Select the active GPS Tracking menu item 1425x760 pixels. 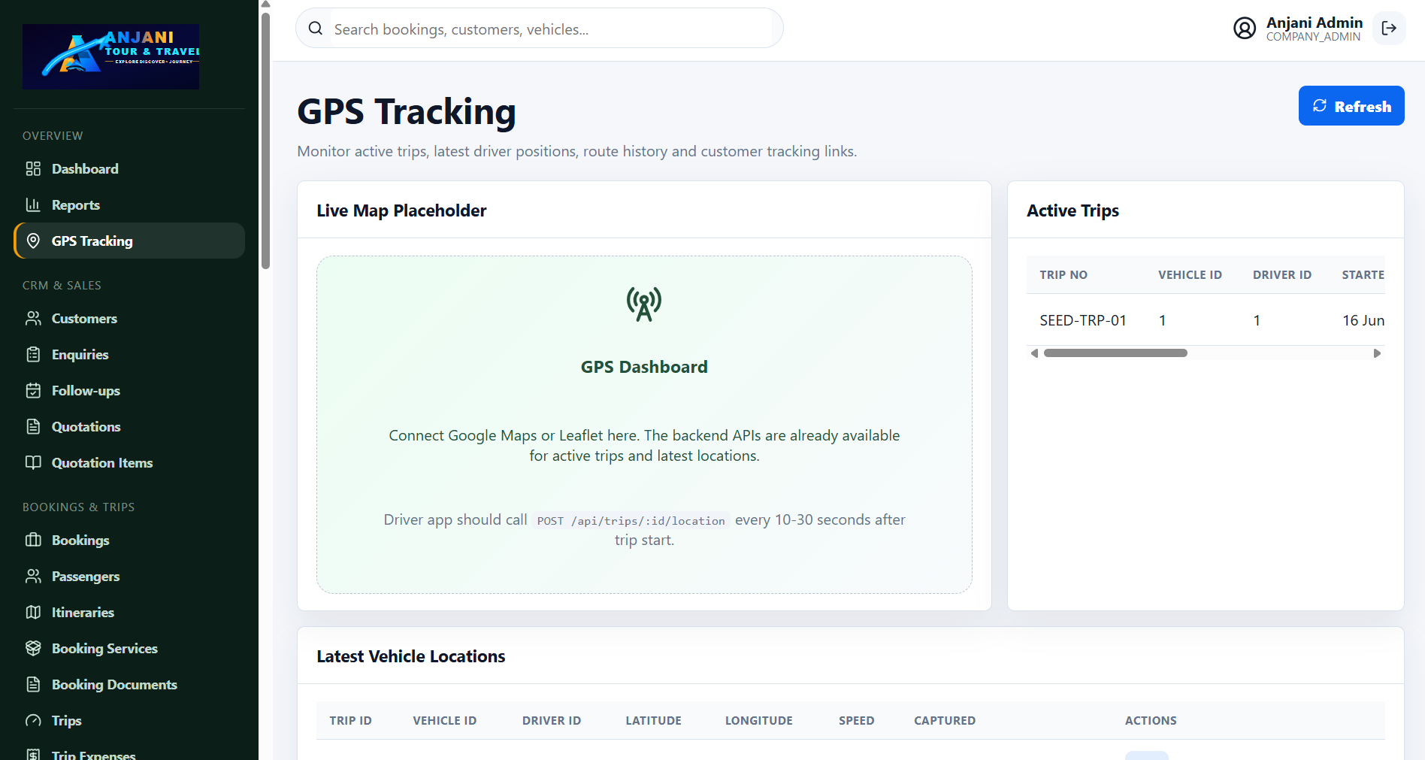click(129, 241)
